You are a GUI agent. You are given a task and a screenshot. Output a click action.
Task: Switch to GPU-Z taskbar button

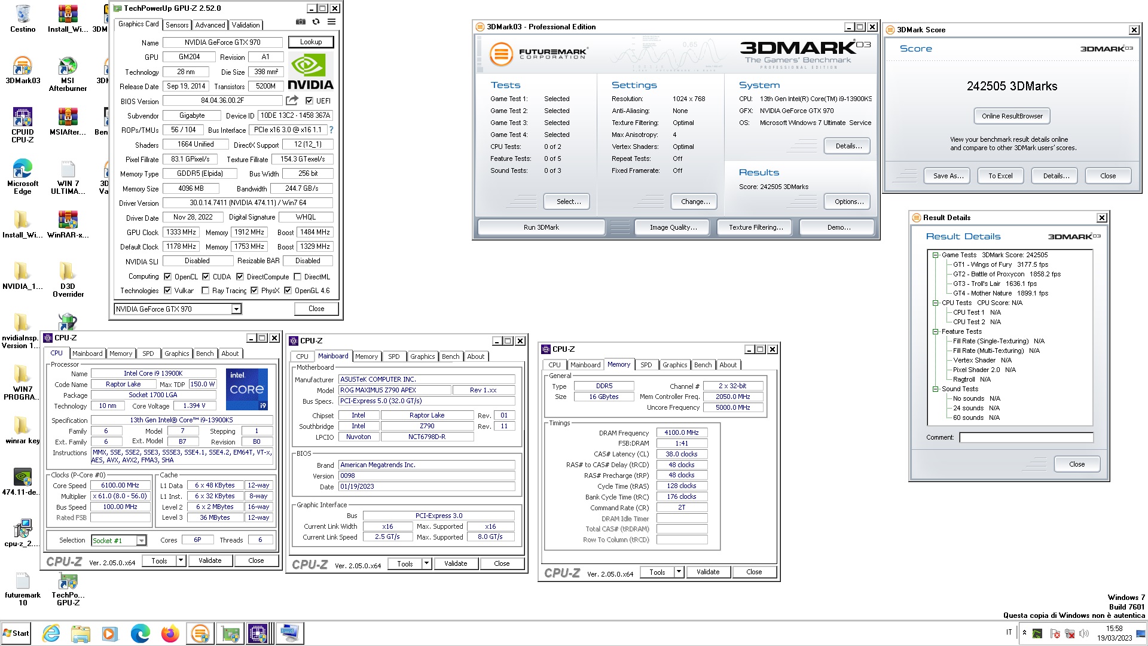230,633
